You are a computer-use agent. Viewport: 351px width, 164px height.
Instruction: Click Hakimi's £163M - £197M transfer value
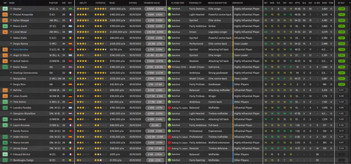pos(155,61)
